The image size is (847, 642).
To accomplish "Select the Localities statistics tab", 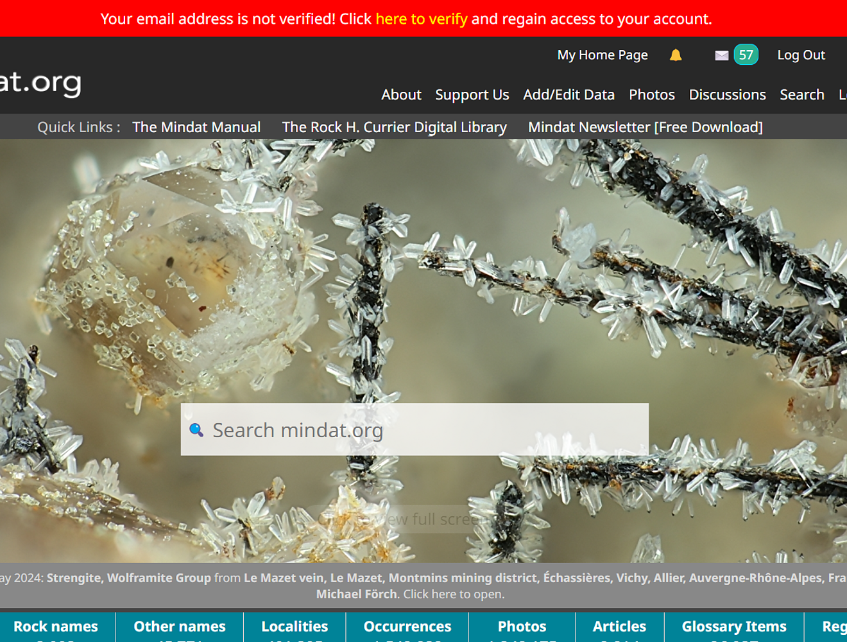I will click(x=295, y=627).
